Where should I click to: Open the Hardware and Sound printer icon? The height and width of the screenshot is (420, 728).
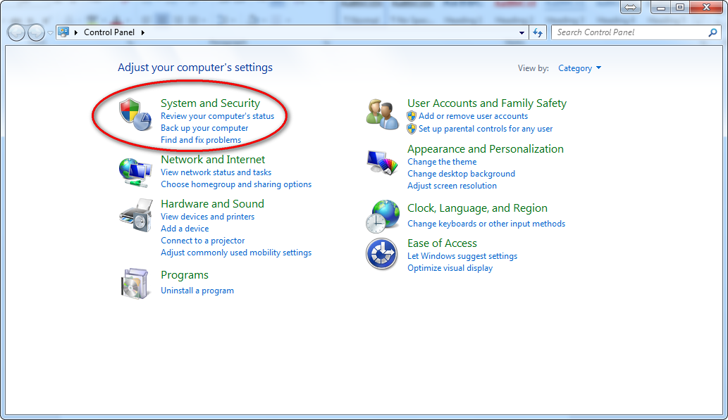(136, 215)
